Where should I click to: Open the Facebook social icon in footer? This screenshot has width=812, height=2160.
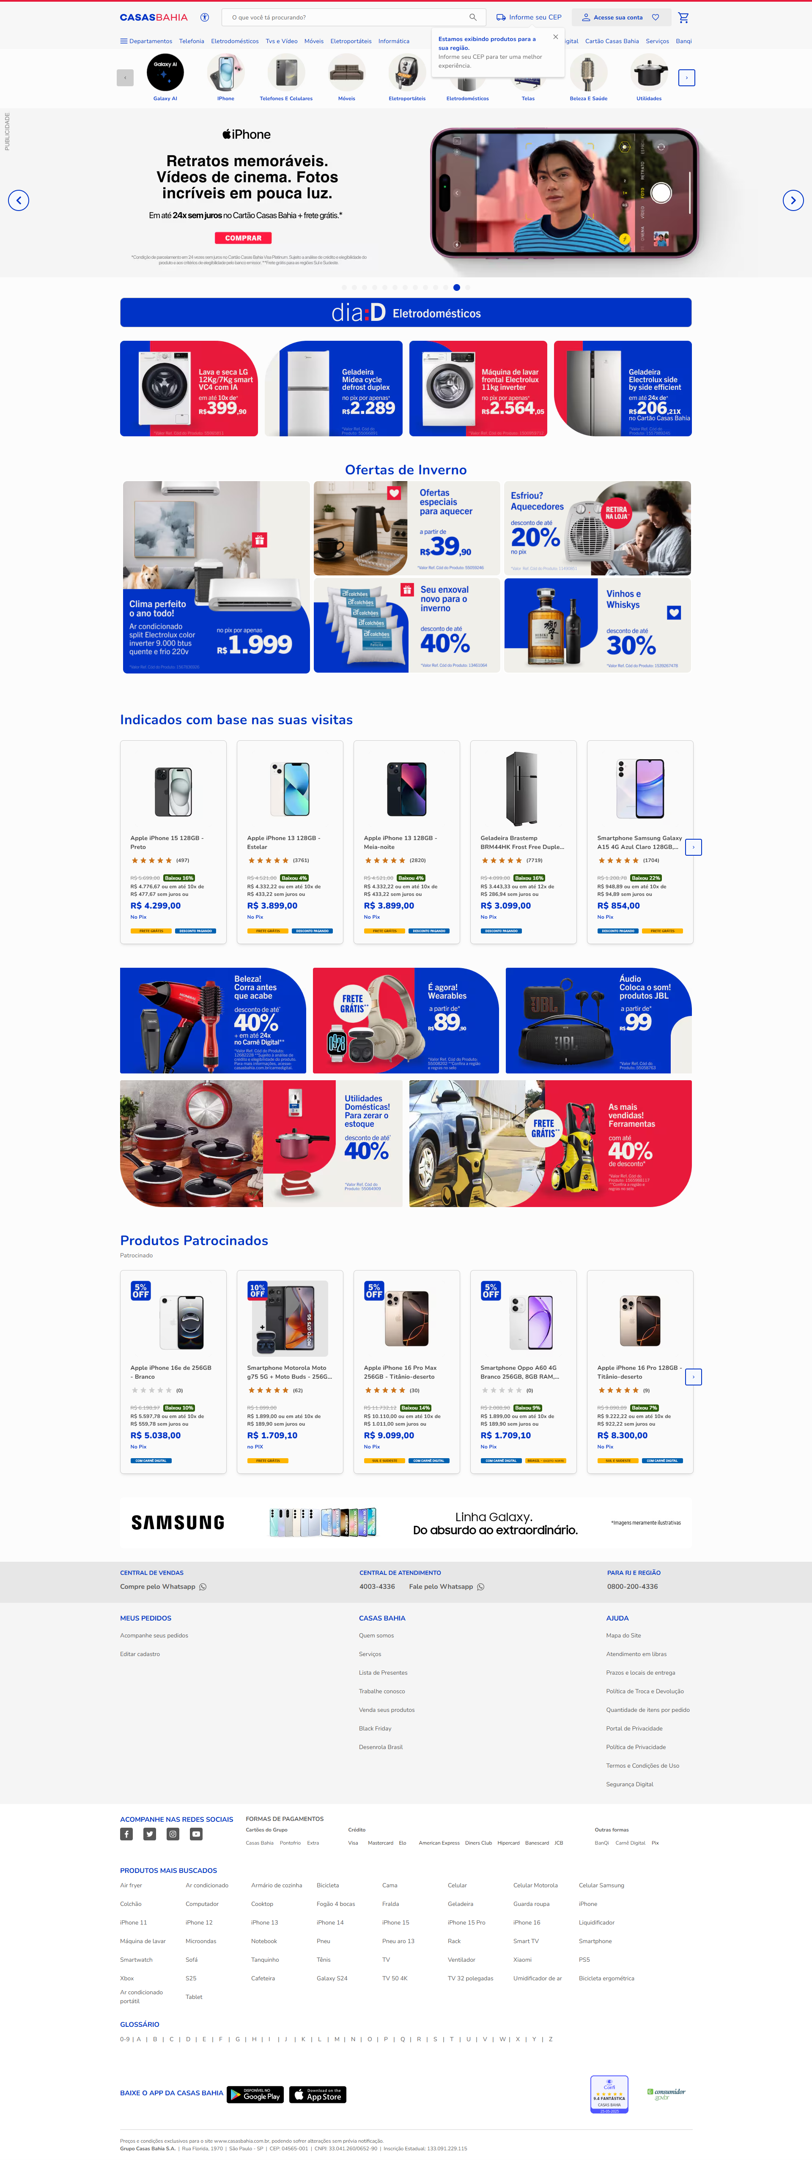point(126,1834)
